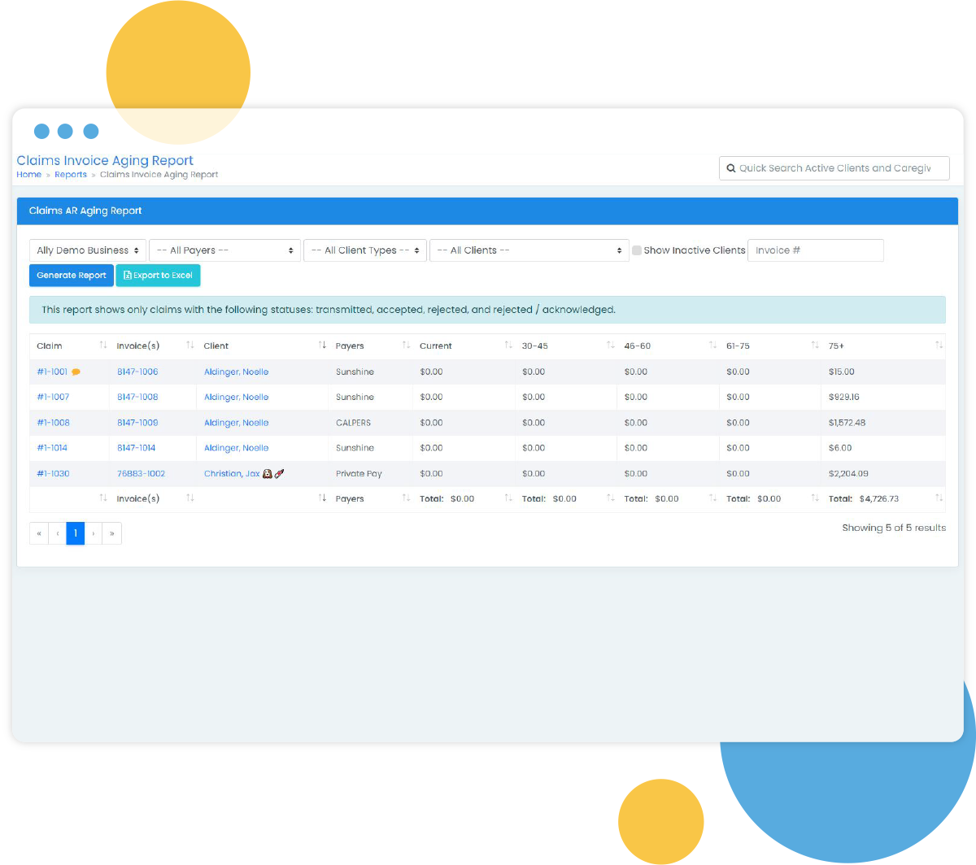Image resolution: width=976 pixels, height=865 pixels.
Task: Sort by the Current column arrows
Action: (x=508, y=346)
